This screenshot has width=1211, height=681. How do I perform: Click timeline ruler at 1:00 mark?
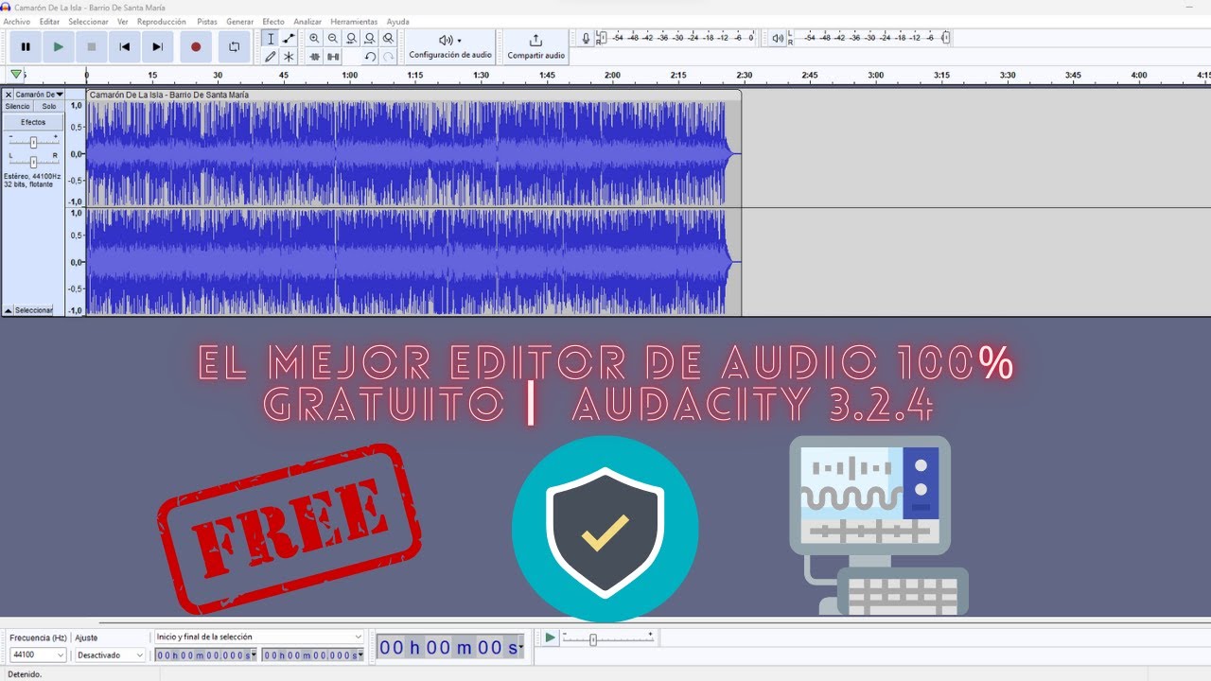(349, 75)
